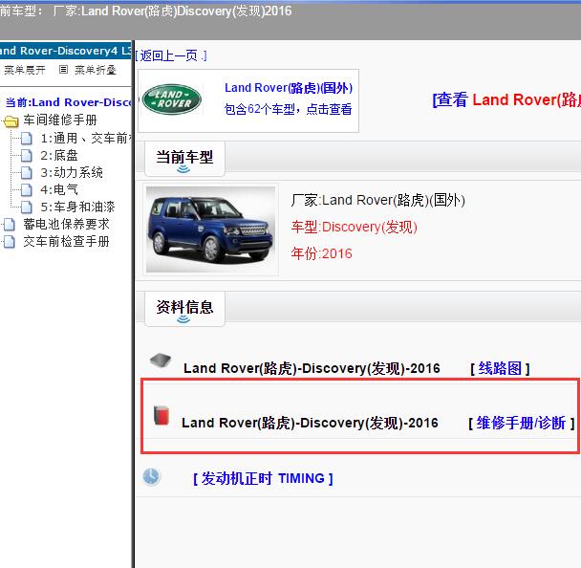
Task: Open the 线路图 link
Action: [x=500, y=368]
